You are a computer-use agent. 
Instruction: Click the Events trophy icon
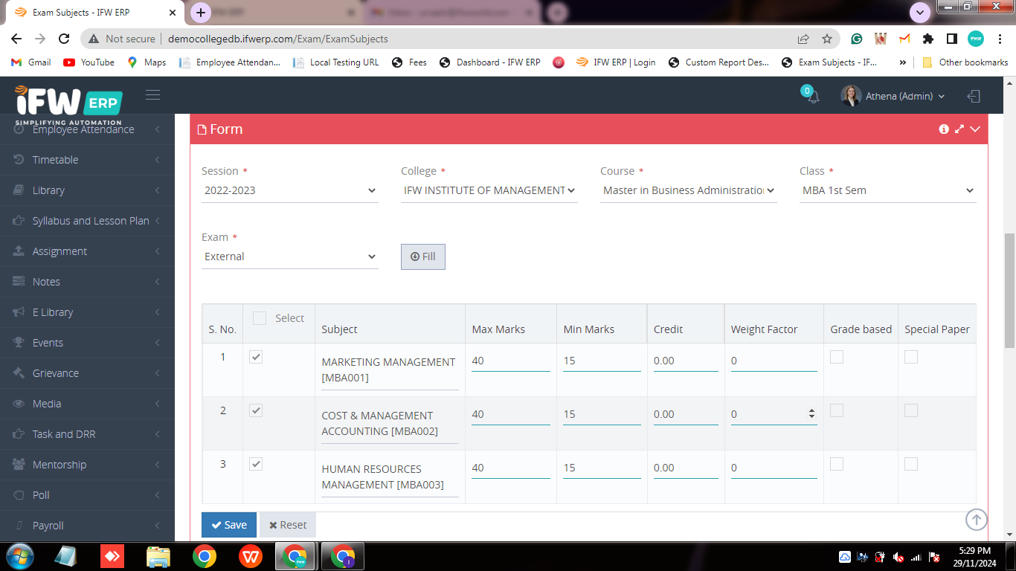[19, 342]
